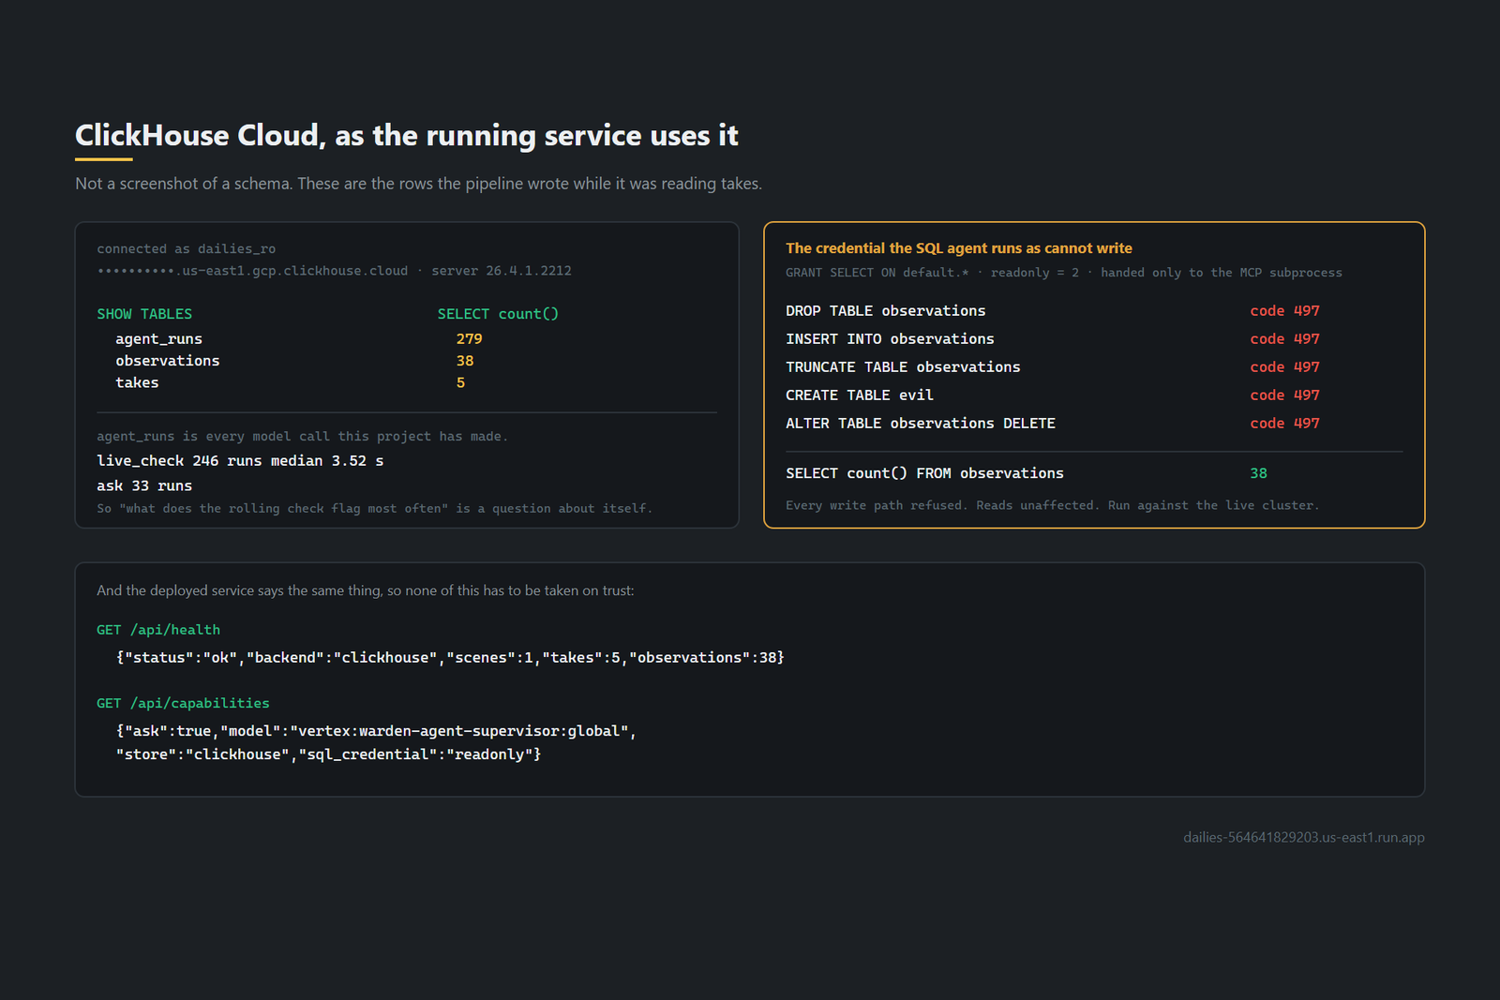The height and width of the screenshot is (1000, 1500).
Task: Click the 'ALTER TABLE observations DELETE' statement
Action: pyautogui.click(x=921, y=424)
